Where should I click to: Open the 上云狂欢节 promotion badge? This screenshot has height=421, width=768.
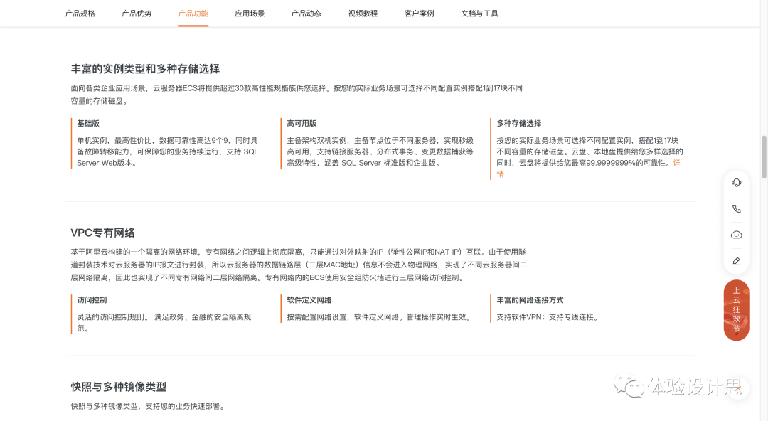pos(736,310)
